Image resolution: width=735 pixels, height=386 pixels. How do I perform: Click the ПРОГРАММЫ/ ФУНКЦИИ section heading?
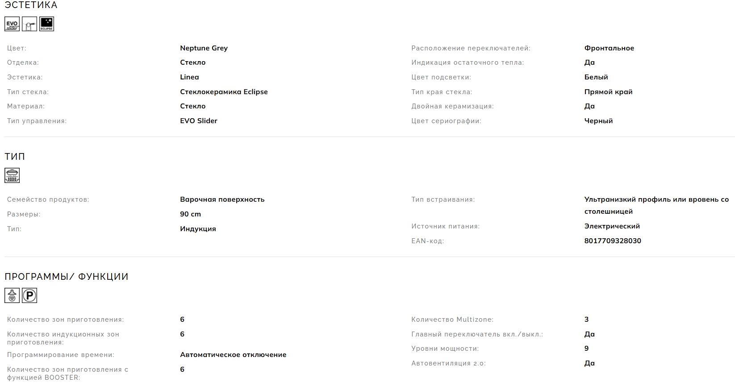[x=67, y=277]
